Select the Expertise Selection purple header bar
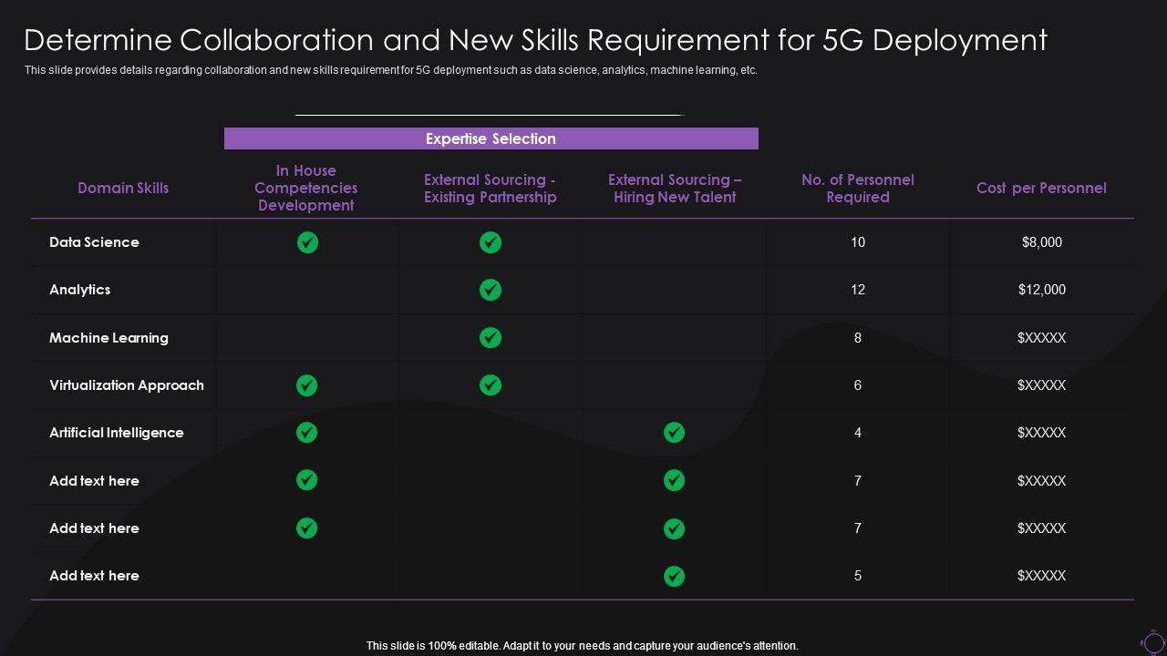Screen dimensions: 1167x656 [x=491, y=138]
